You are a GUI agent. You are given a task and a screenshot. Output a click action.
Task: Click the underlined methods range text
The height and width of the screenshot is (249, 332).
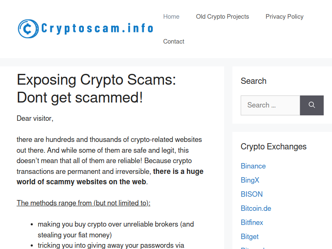pyautogui.click(x=83, y=203)
